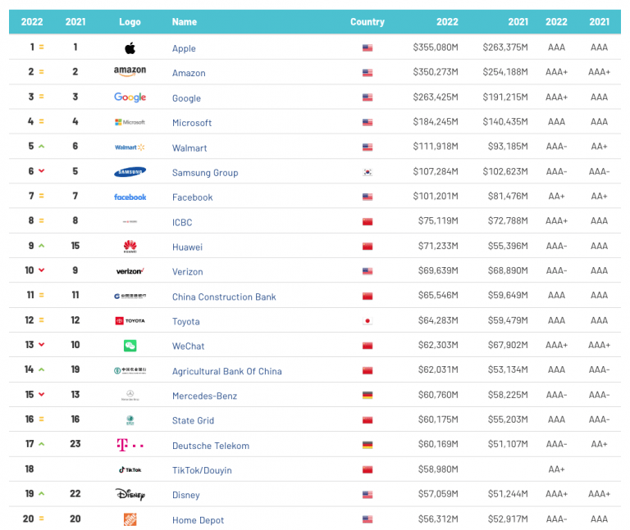Select Google's 2021 value $191,215M

coord(505,97)
